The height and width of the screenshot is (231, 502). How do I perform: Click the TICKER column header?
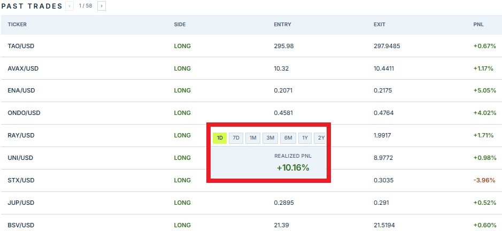17,25
